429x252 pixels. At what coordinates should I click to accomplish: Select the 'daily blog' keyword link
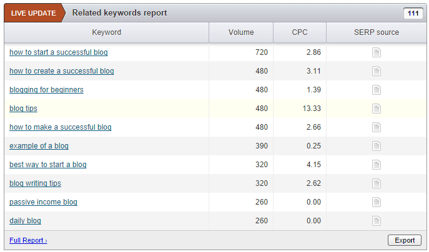[x=25, y=221]
